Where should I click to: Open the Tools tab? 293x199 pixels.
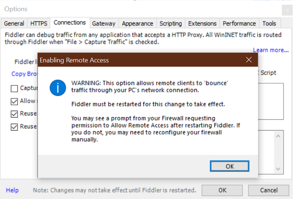pos(269,23)
